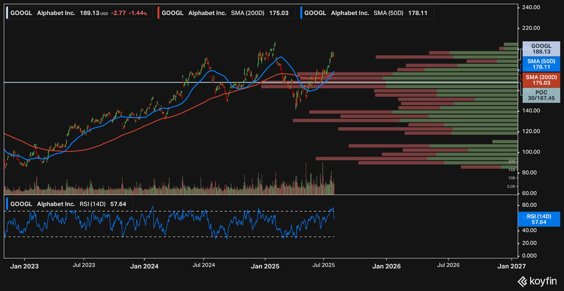Viewport: 564px width, 291px height.
Task: Click the 20B volume scale label
Action: 511,161
